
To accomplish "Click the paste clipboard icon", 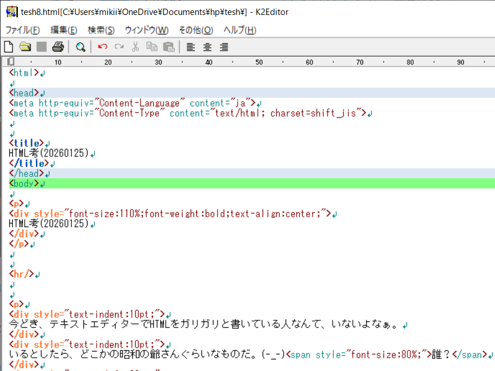I will point(169,47).
